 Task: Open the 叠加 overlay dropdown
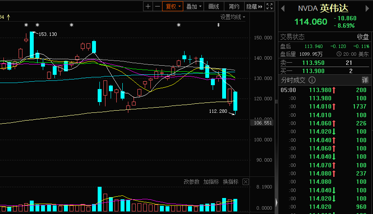pyautogui.click(x=194, y=6)
